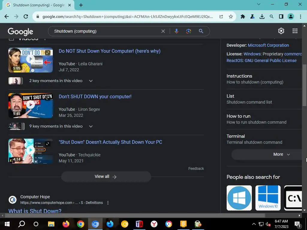Expand 2 key moments in this video

click(x=91, y=81)
